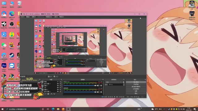Click the OBS preview canvas
This screenshot has width=198, height=111.
click(83, 47)
